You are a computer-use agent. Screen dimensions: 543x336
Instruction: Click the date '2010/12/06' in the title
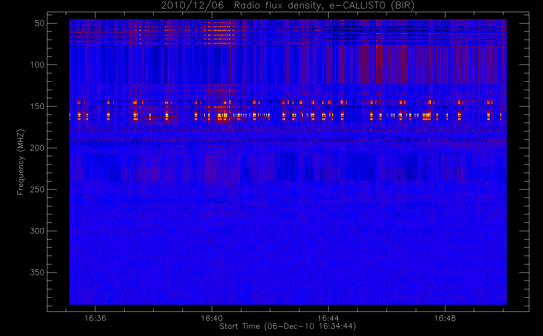pos(192,6)
